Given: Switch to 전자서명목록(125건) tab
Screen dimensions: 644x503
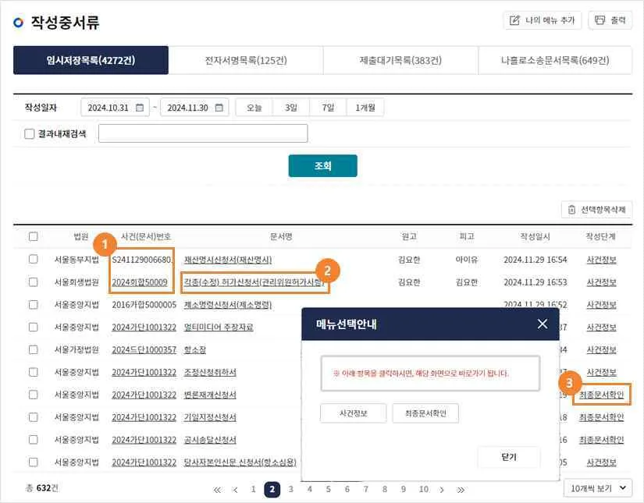Looking at the screenshot, I should click(x=246, y=60).
